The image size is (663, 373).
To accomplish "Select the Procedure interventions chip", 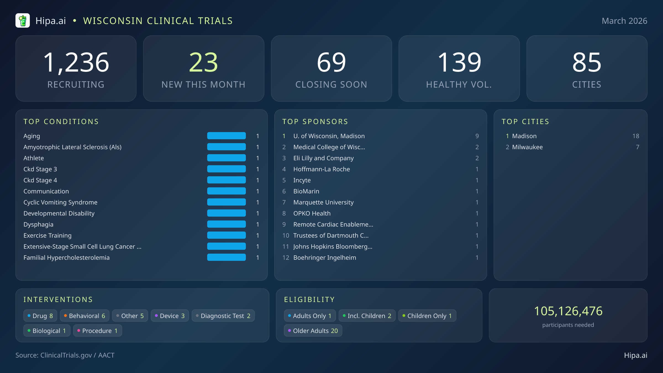I will (97, 330).
